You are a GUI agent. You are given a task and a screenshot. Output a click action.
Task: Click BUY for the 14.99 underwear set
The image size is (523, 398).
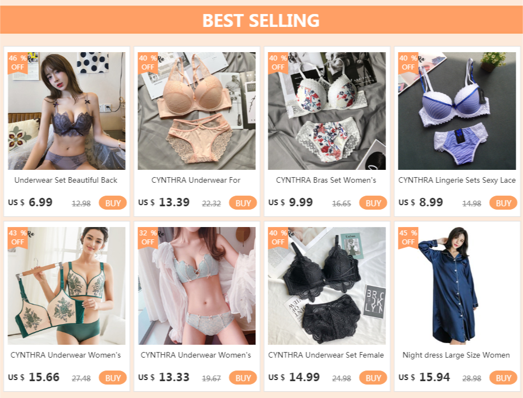pyautogui.click(x=373, y=378)
